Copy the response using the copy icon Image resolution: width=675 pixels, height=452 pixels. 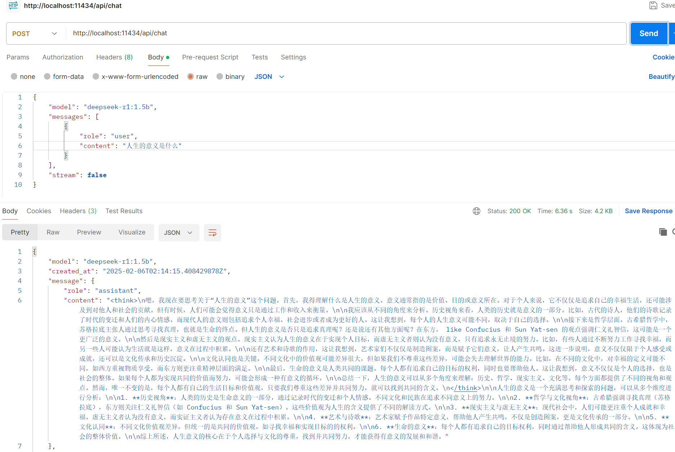663,232
